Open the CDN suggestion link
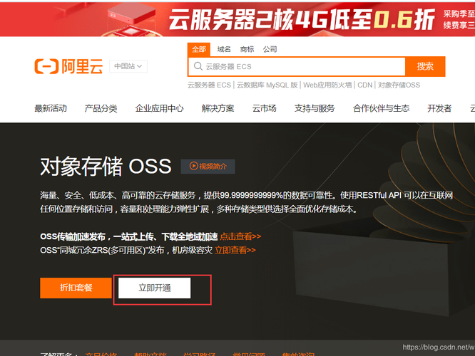475x356 pixels. click(364, 85)
